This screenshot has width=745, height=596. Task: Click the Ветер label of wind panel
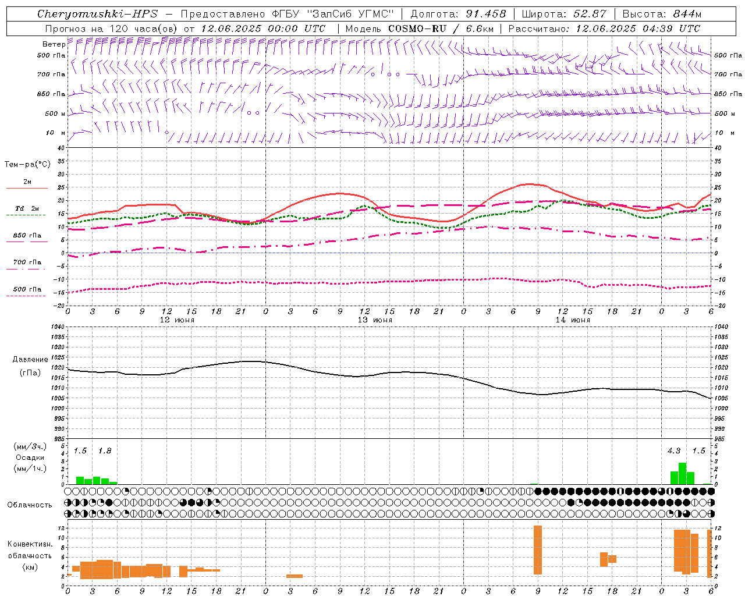(54, 44)
